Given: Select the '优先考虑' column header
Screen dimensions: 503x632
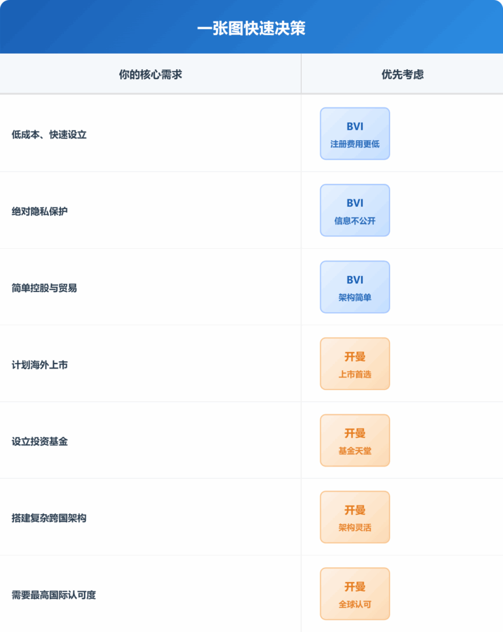Looking at the screenshot, I should [x=402, y=75].
